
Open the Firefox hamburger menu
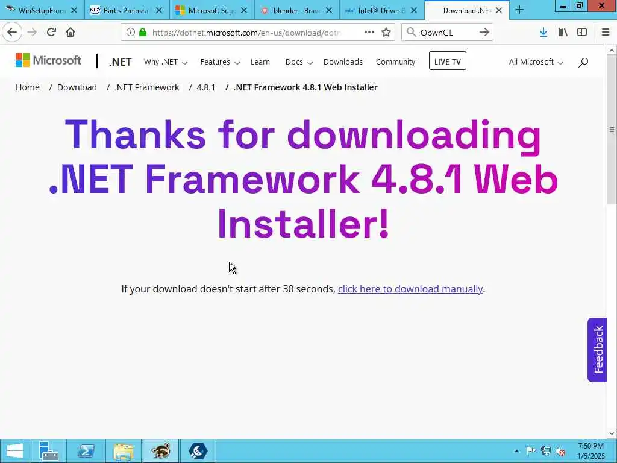point(606,32)
